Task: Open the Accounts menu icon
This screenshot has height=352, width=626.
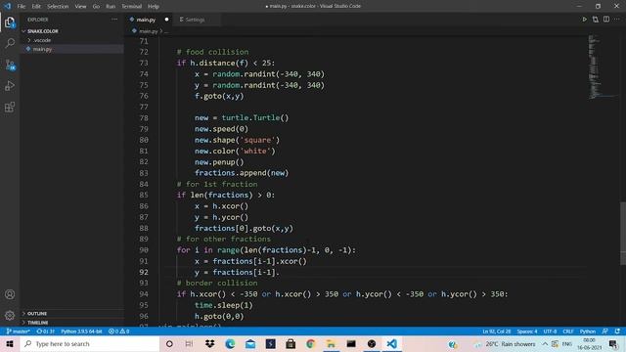Action: click(10, 294)
